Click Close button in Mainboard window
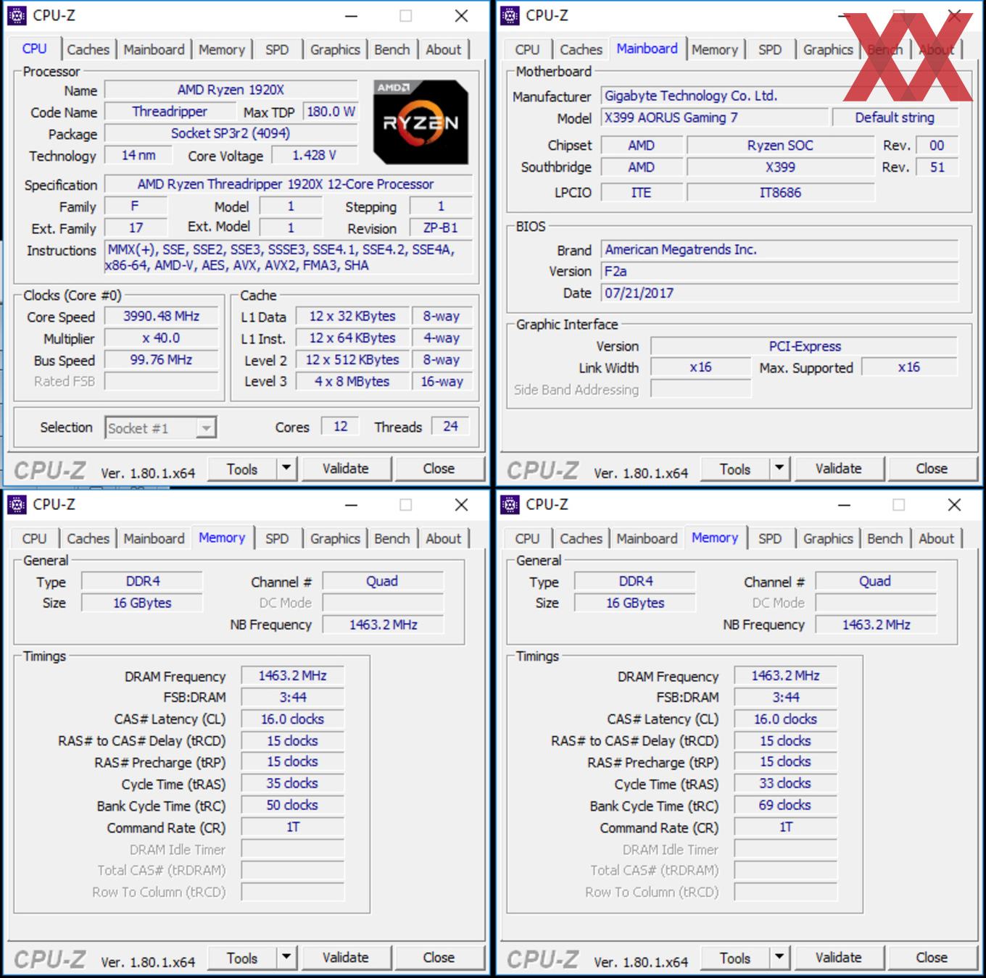 (932, 469)
